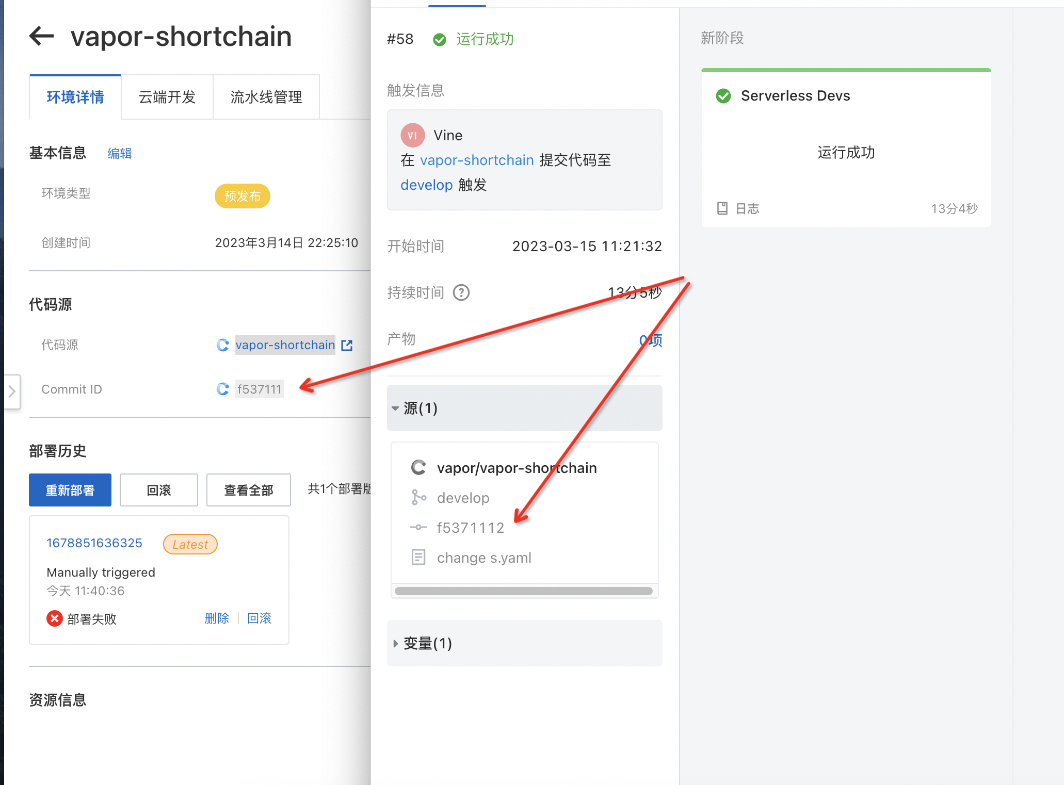Switch to the 云端开发 tab
This screenshot has height=785, width=1064.
pos(167,97)
